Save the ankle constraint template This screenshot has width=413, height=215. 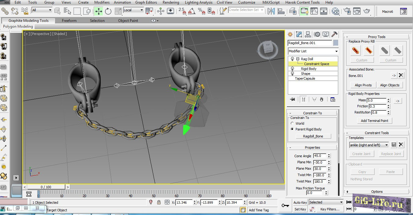click(394, 145)
